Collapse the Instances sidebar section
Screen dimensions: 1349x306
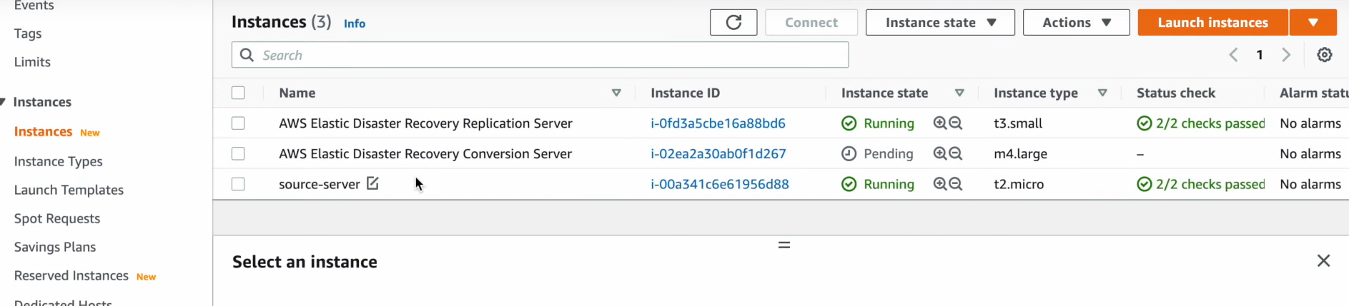pyautogui.click(x=4, y=102)
